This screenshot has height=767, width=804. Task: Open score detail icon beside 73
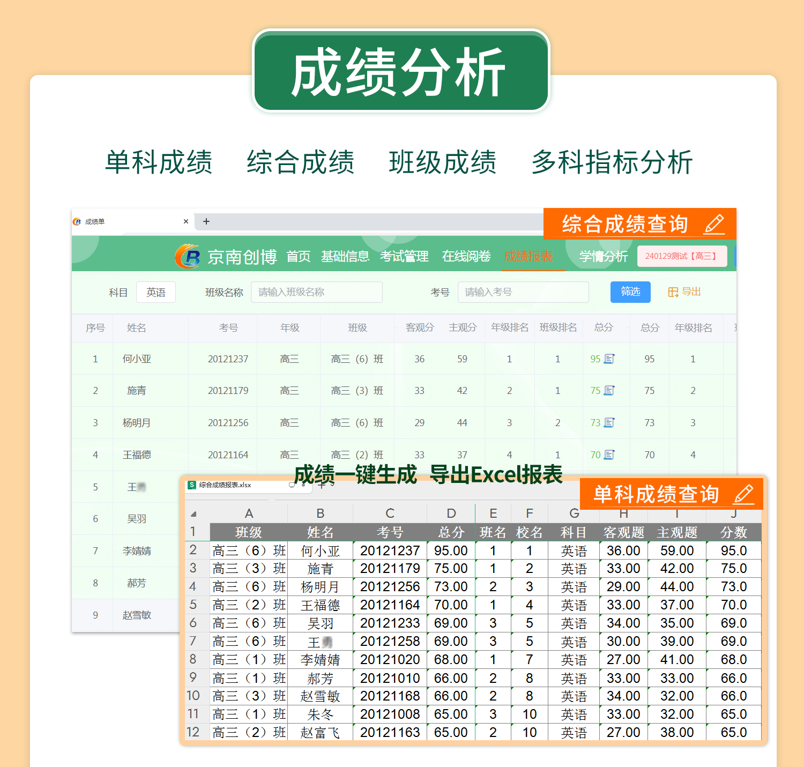pyautogui.click(x=609, y=423)
